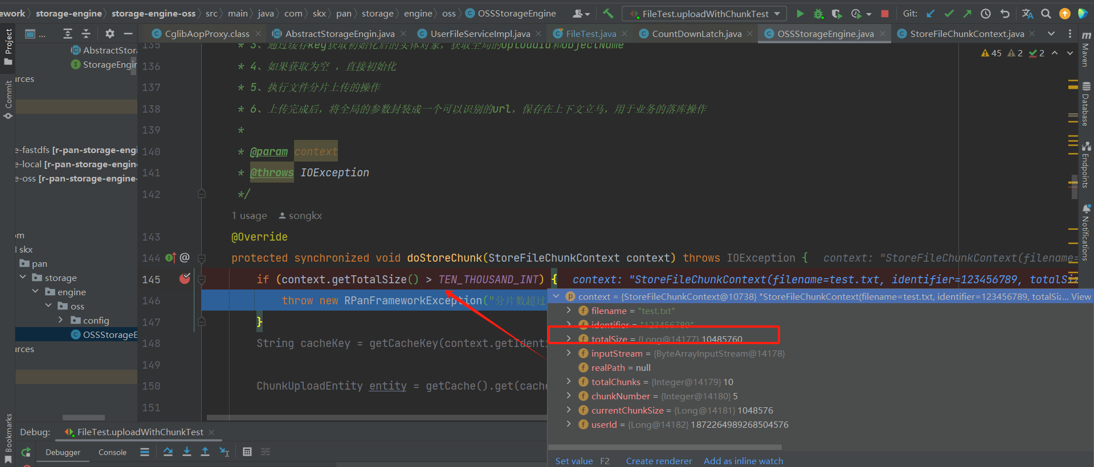Stop the running debug session
The image size is (1094, 467).
point(885,14)
